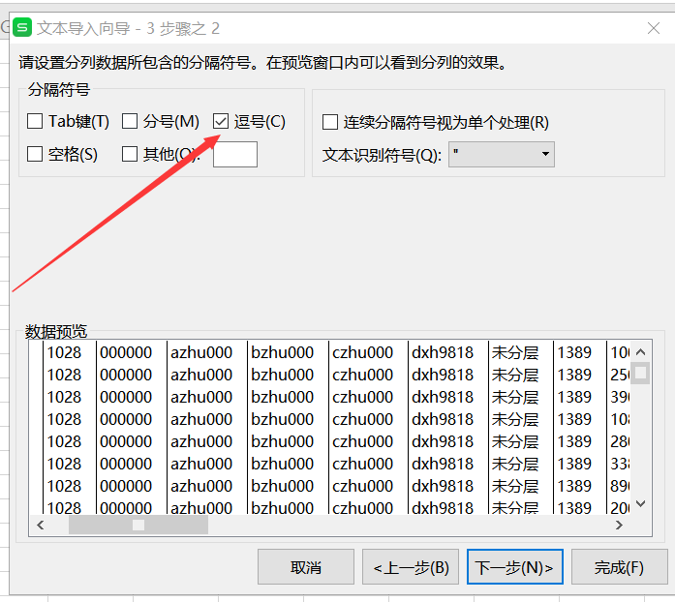Tick the 空格(S) space delimiter checkbox

35,154
